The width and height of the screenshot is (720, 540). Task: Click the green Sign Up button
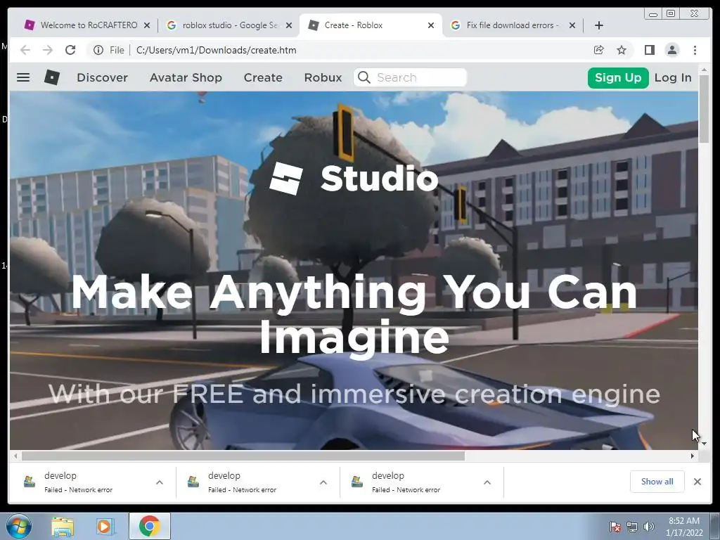coord(618,77)
